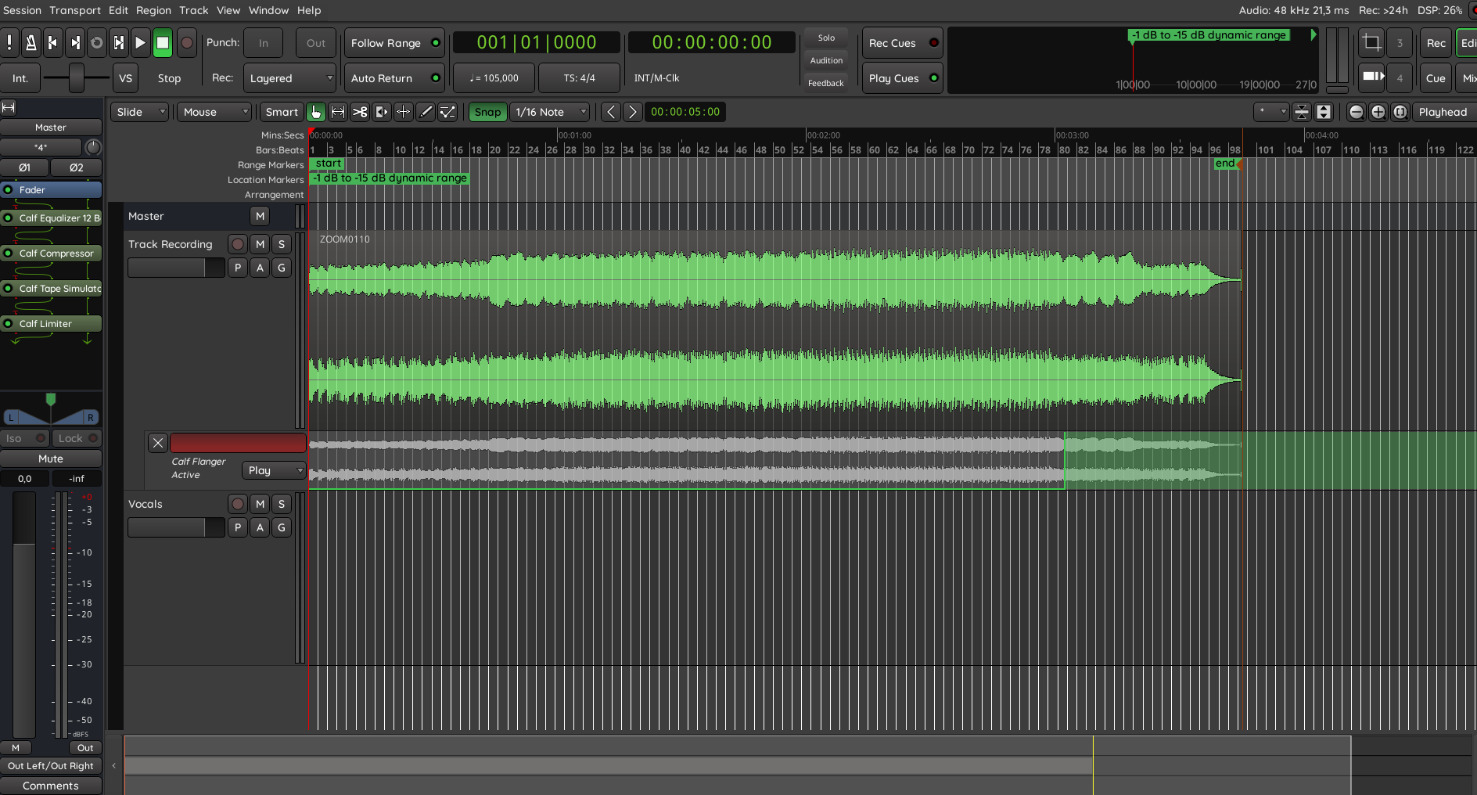Viewport: 1477px width, 795px height.
Task: Open the 1/16 Note grid dropdown
Action: pos(549,112)
